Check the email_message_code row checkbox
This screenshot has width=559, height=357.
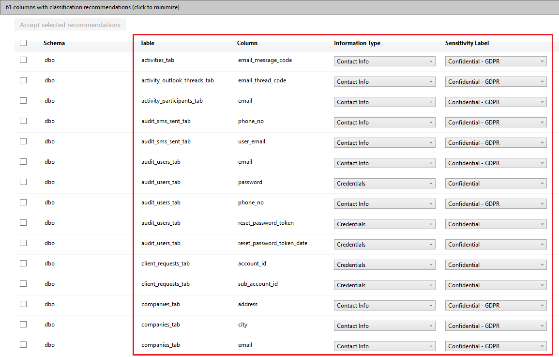[x=23, y=60]
